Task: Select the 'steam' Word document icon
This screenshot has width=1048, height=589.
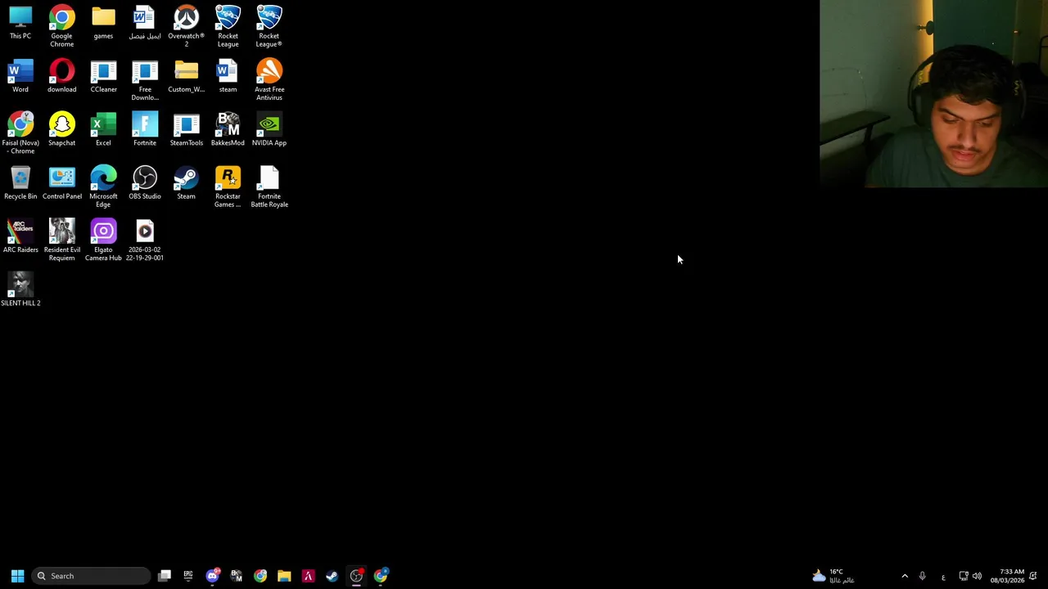Action: click(x=228, y=76)
